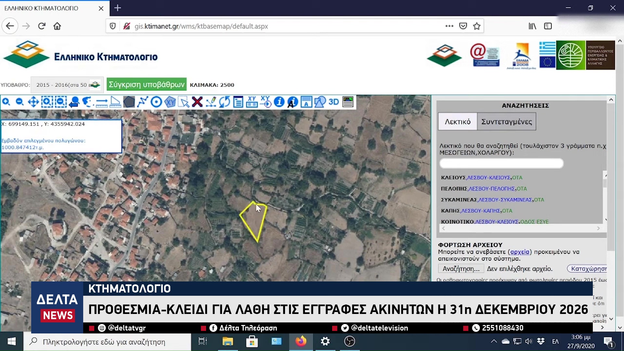Open Firefox from the Windows taskbar
The width and height of the screenshot is (624, 351).
tap(301, 341)
